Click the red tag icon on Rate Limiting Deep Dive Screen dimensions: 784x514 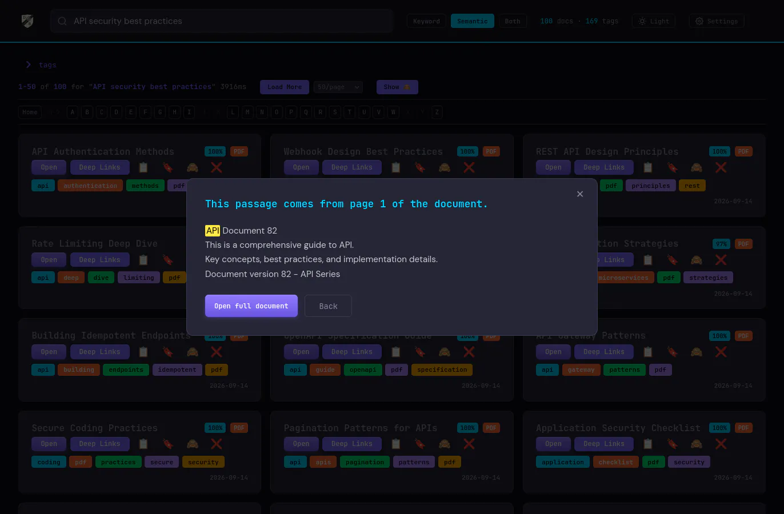click(x=168, y=260)
